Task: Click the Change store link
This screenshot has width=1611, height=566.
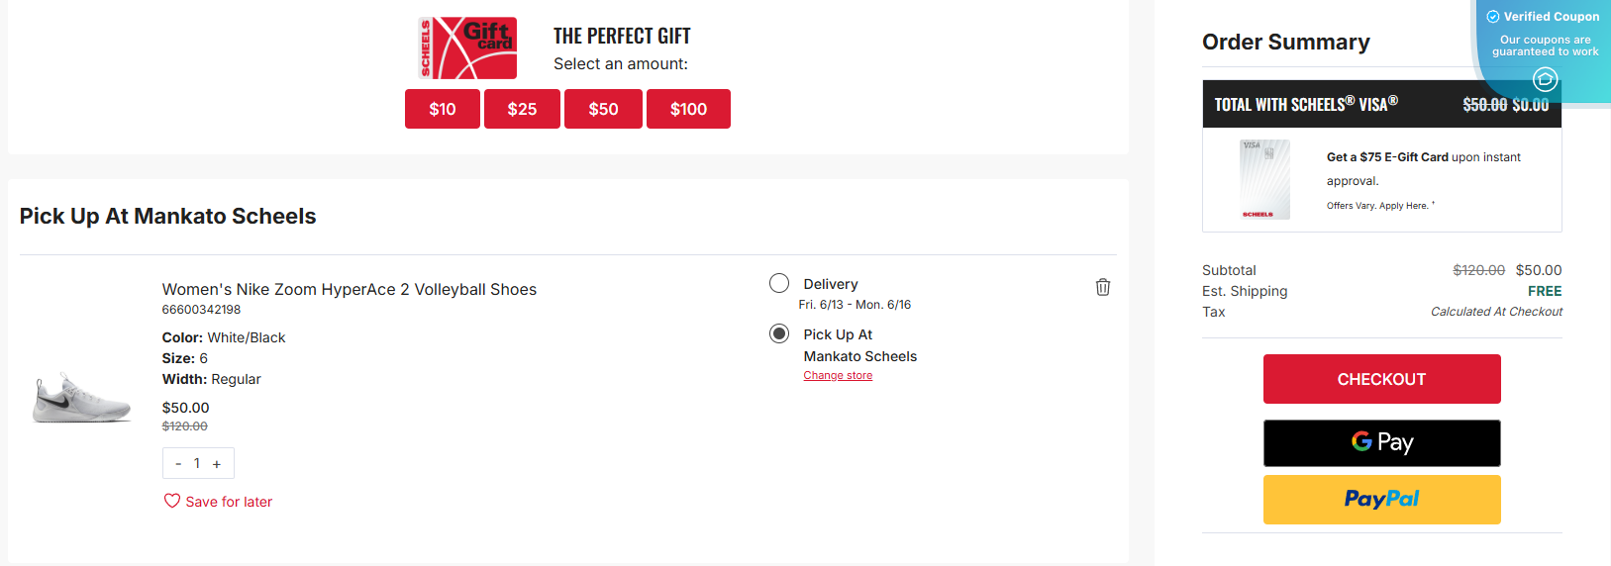Action: [838, 376]
